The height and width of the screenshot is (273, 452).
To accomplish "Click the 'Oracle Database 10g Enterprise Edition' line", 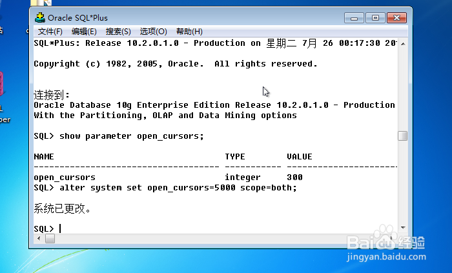I will 214,105.
